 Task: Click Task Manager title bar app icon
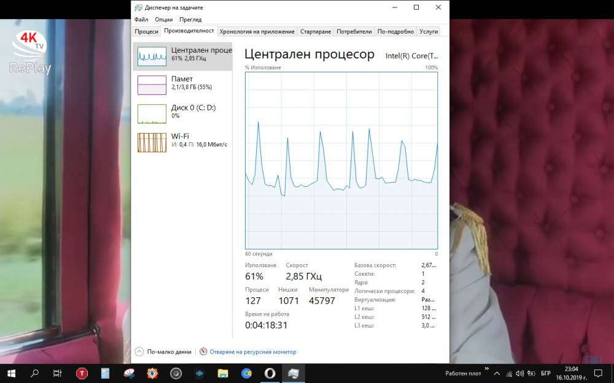click(x=138, y=7)
